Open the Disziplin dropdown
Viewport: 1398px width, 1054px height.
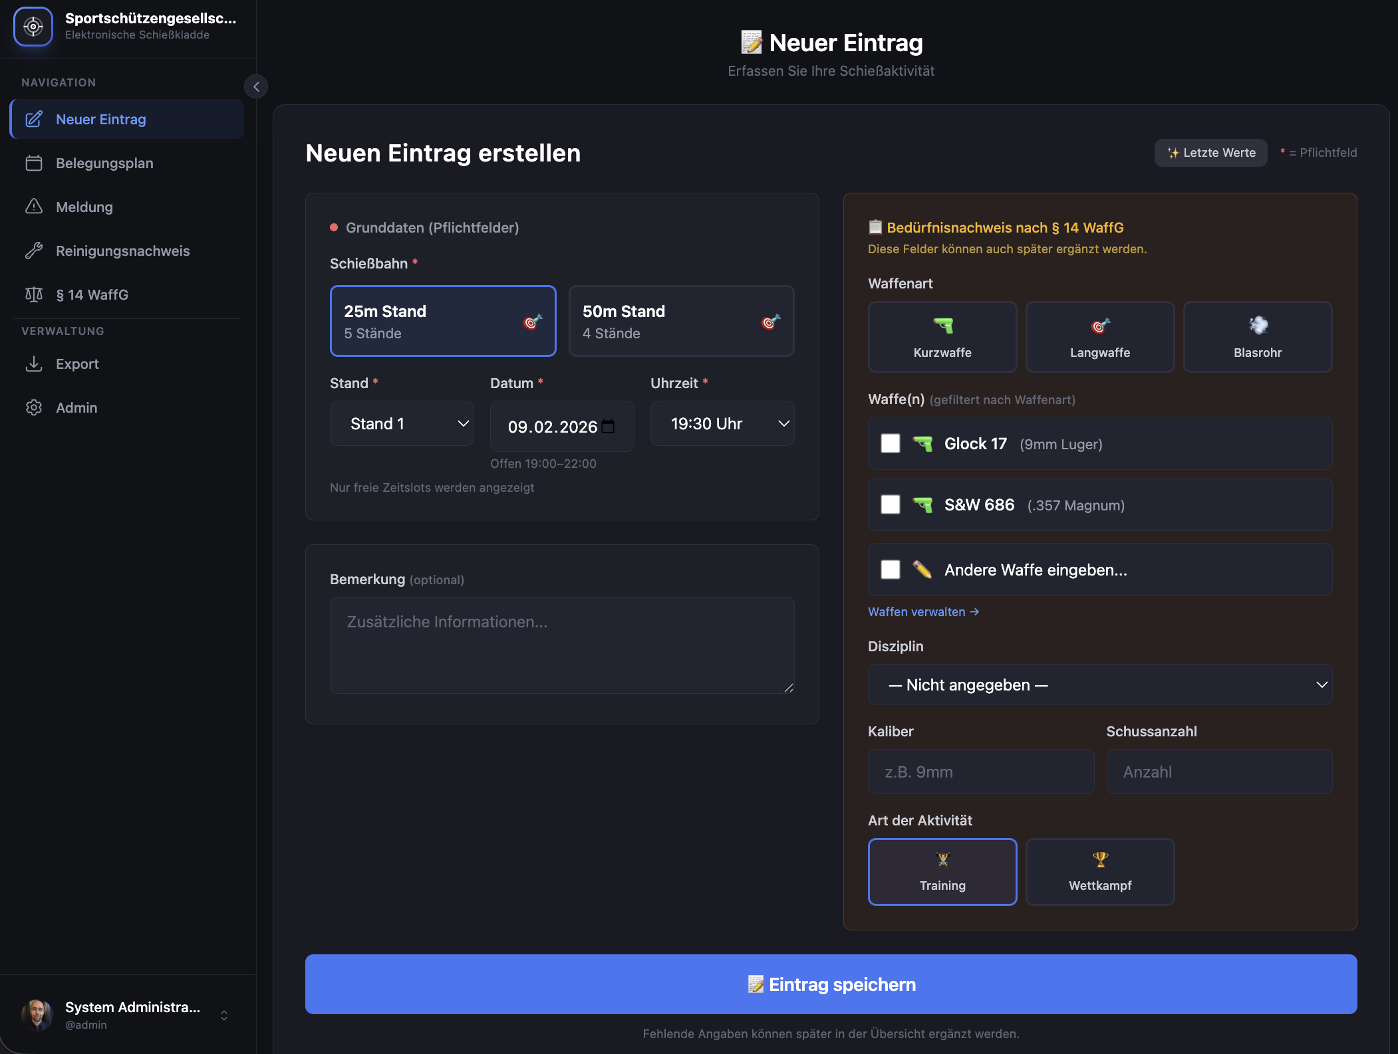coord(1099,685)
